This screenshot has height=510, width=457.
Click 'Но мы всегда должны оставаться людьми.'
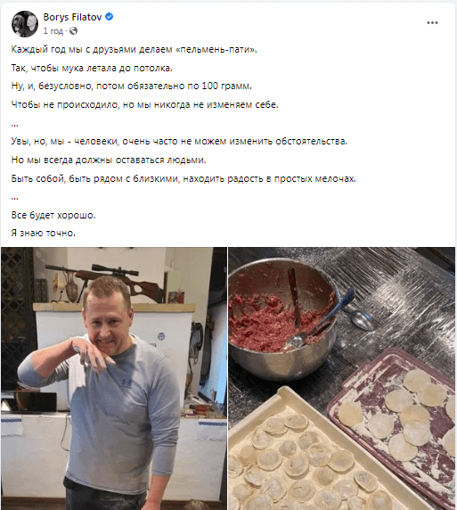(x=109, y=160)
